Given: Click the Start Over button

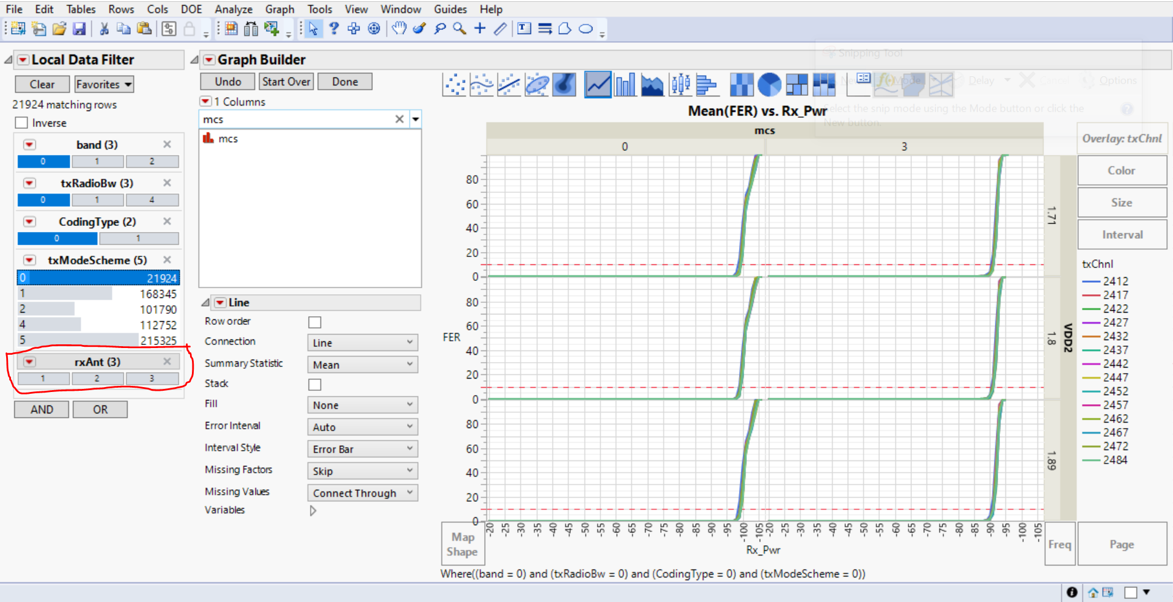Looking at the screenshot, I should pyautogui.click(x=286, y=82).
